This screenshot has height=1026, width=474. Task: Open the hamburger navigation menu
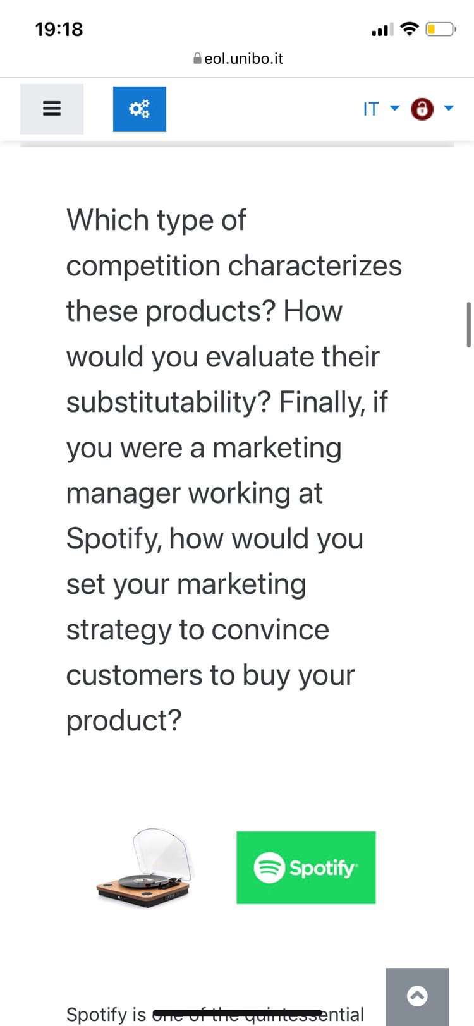51,109
